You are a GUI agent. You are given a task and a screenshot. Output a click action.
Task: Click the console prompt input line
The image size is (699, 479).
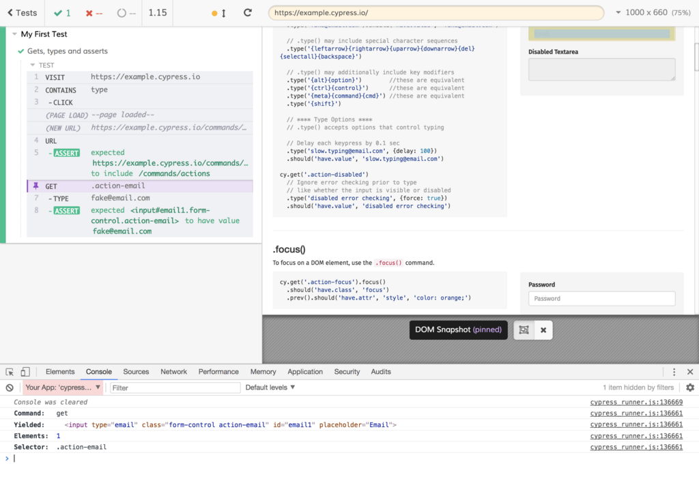pyautogui.click(x=349, y=458)
